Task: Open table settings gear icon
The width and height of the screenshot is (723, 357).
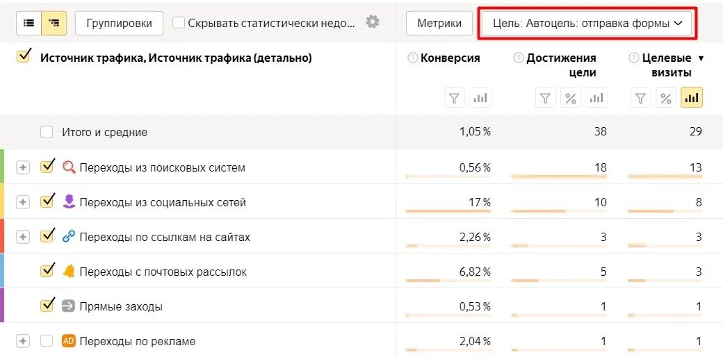Action: click(x=373, y=22)
